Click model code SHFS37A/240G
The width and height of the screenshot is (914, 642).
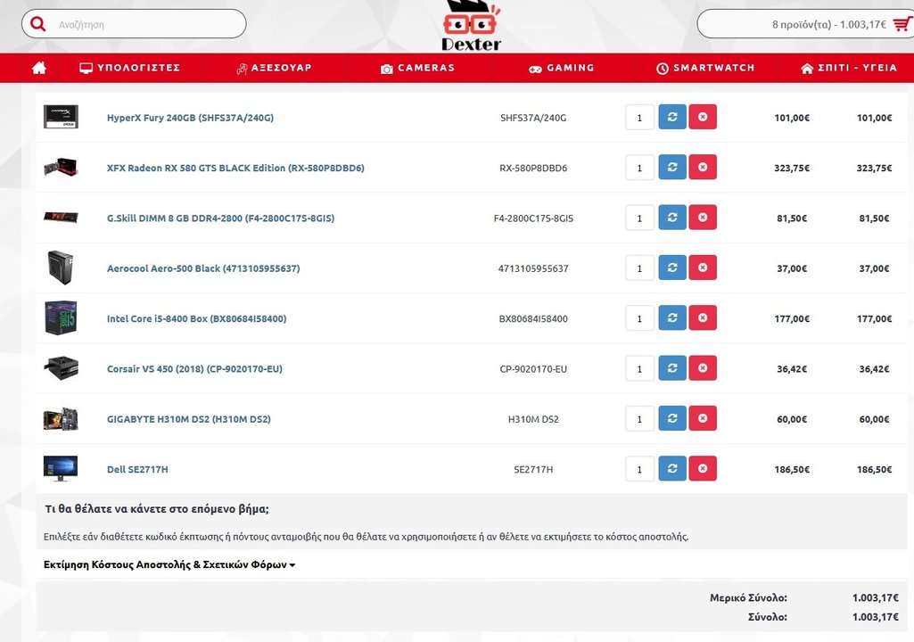click(533, 118)
